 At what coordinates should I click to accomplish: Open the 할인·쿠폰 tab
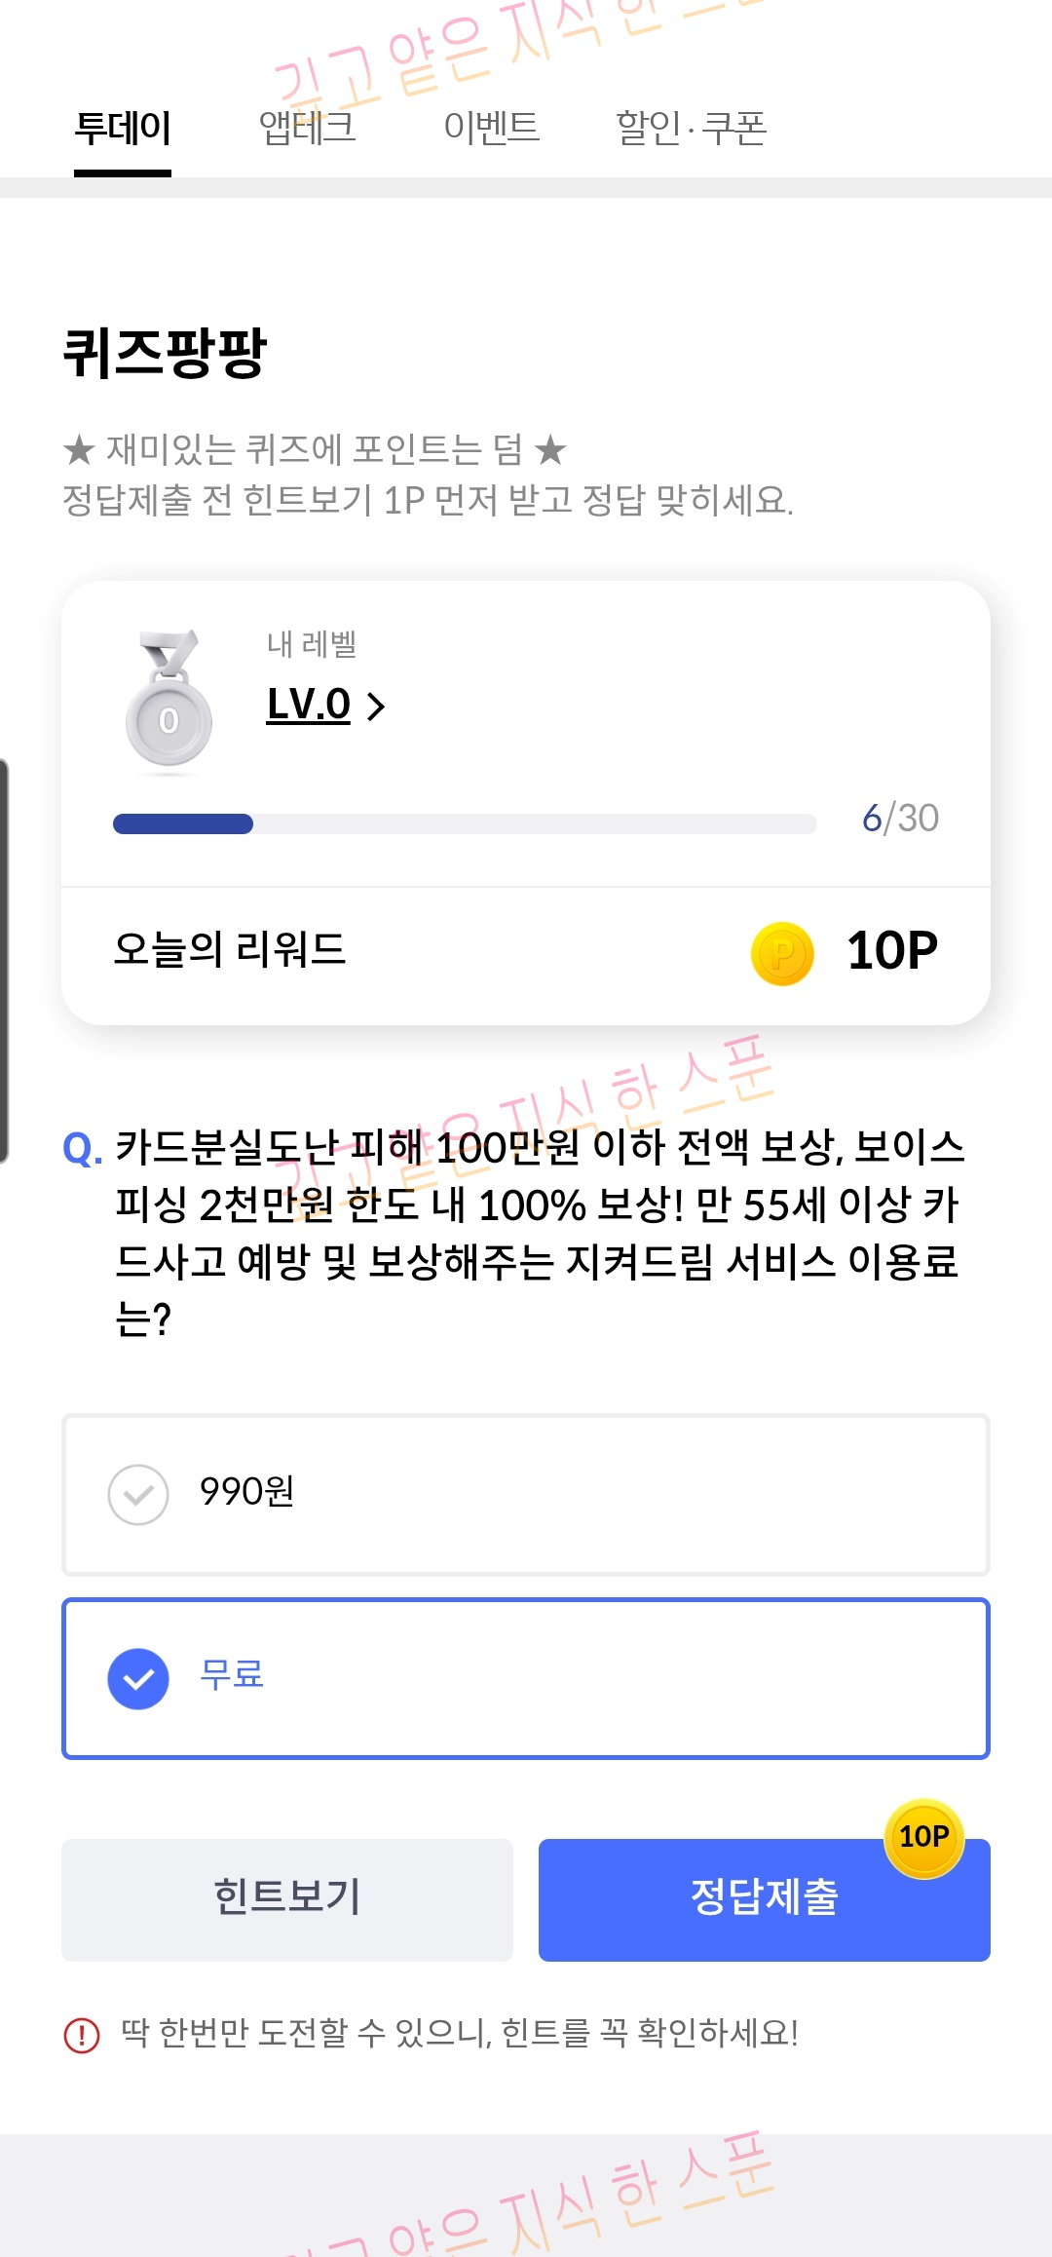coord(692,128)
